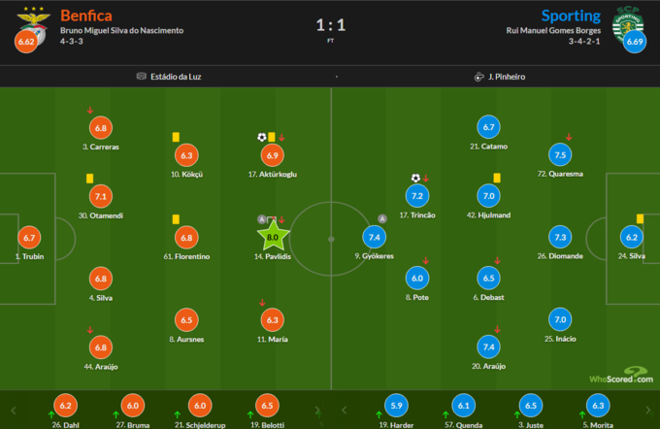Screen dimensions: 660x429
Task: Click Otamendi's player name label
Action: coord(101,214)
